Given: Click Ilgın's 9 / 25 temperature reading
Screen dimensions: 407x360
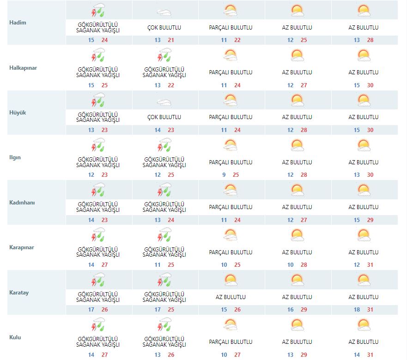Looking at the screenshot, I should point(231,175).
